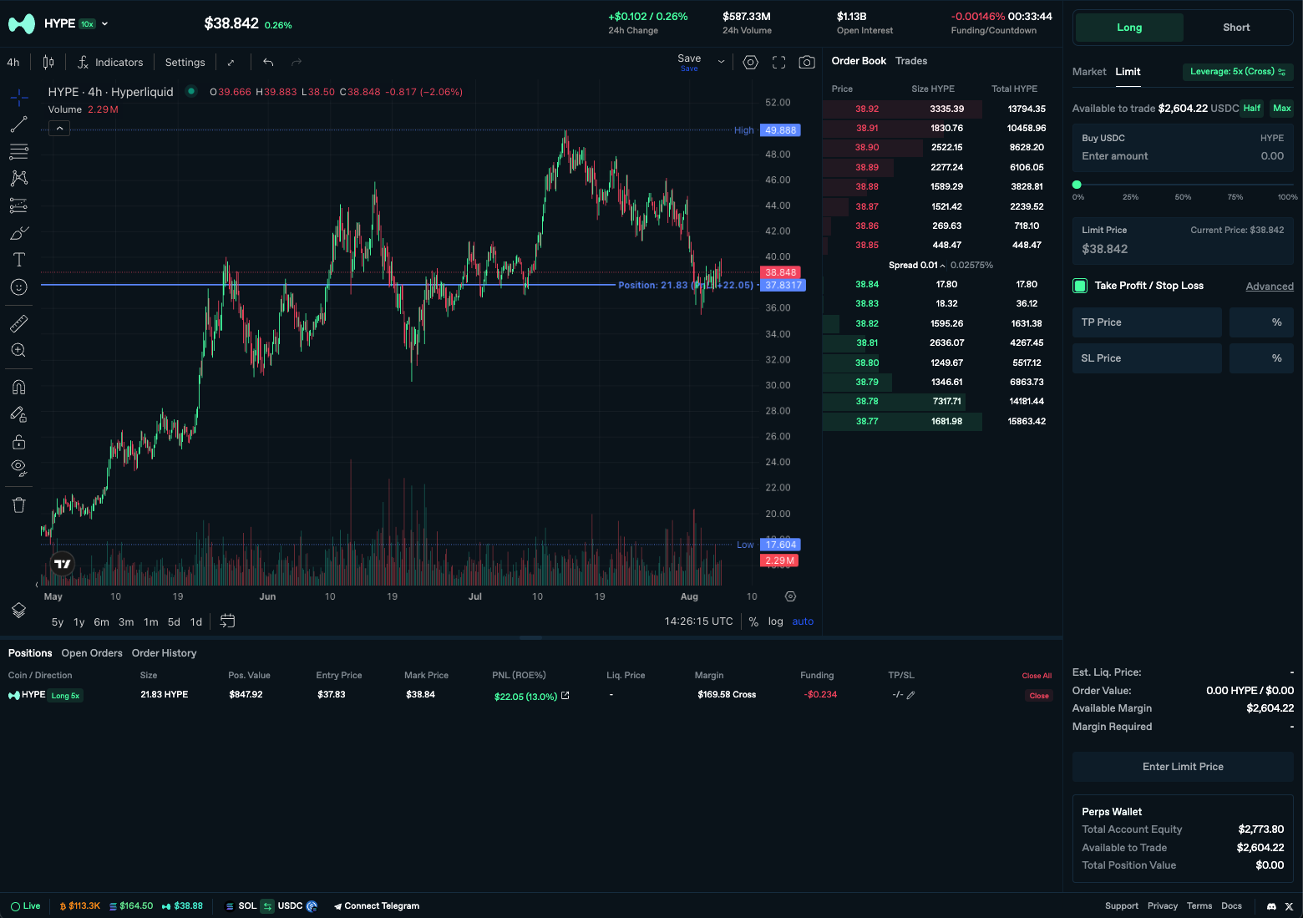Set size slider to 50% mark
Viewport: 1303px width, 918px height.
[1183, 197]
